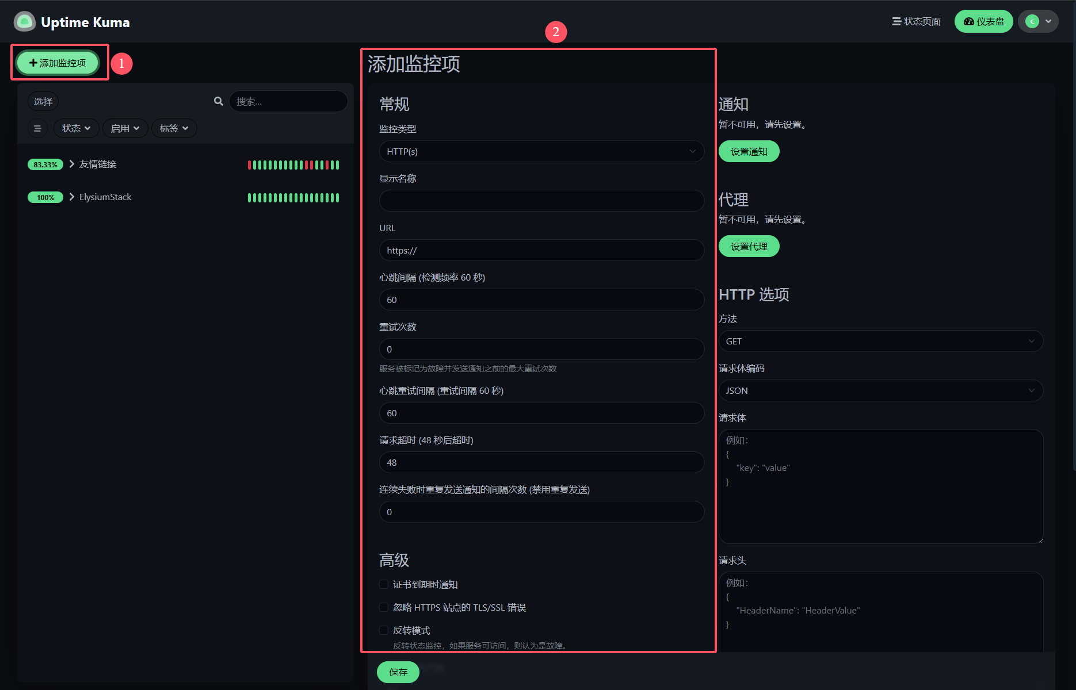Viewport: 1076px width, 690px height.
Task: Open the 仪表盘 dashboard tab
Action: [x=983, y=21]
